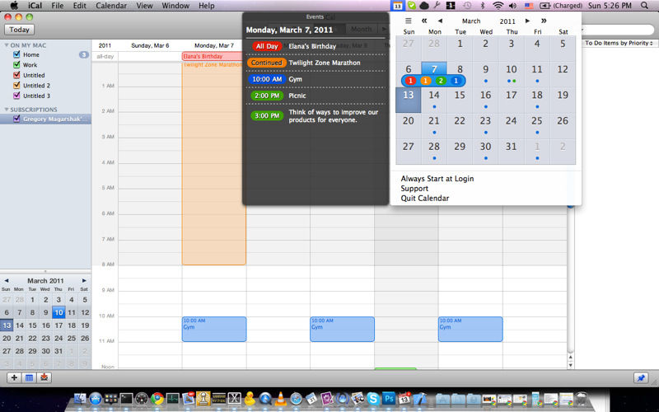Jump back one year with double-left arrow
Viewport: 659px width, 412px height.
(x=424, y=21)
